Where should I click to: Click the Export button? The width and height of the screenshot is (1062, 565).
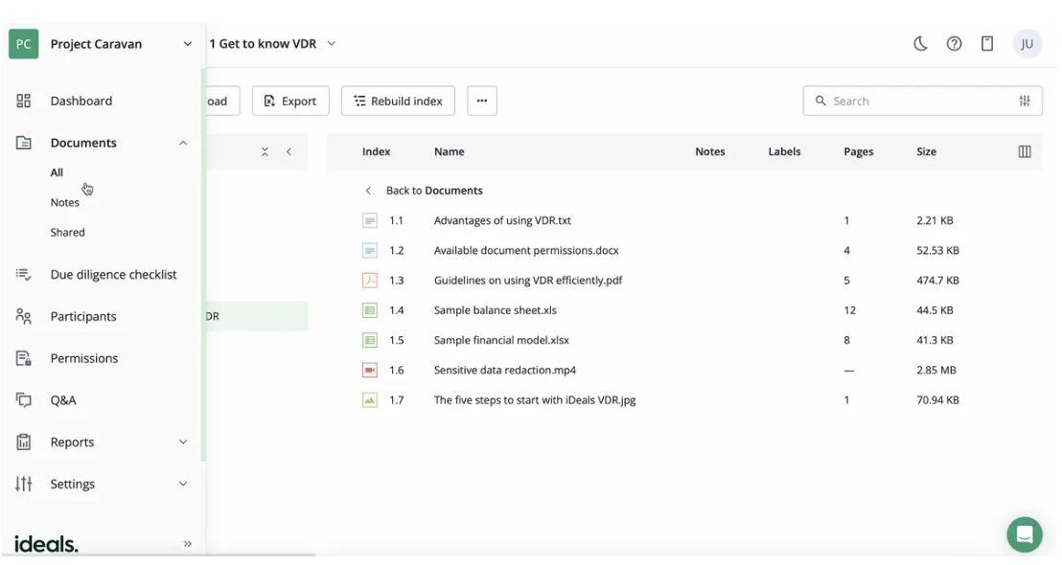pyautogui.click(x=290, y=101)
